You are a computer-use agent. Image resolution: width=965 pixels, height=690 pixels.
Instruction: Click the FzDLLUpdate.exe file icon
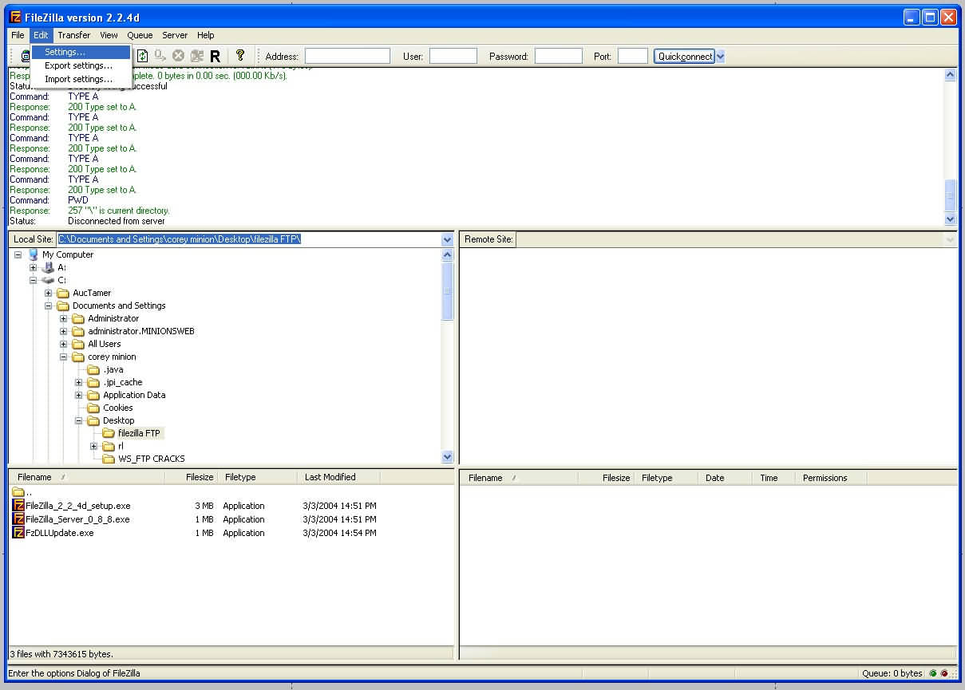19,533
